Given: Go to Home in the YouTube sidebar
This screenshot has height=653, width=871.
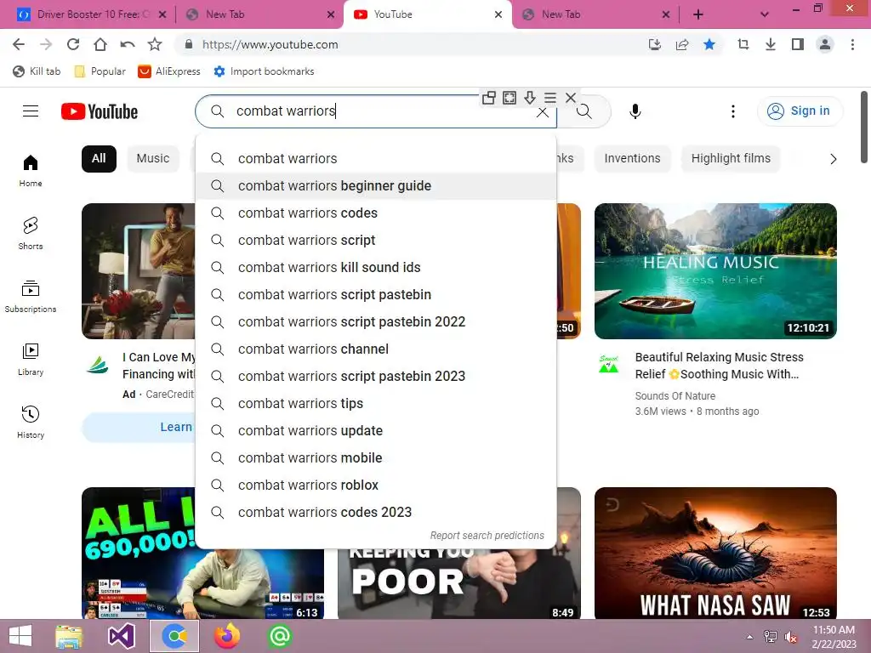Looking at the screenshot, I should point(31,170).
